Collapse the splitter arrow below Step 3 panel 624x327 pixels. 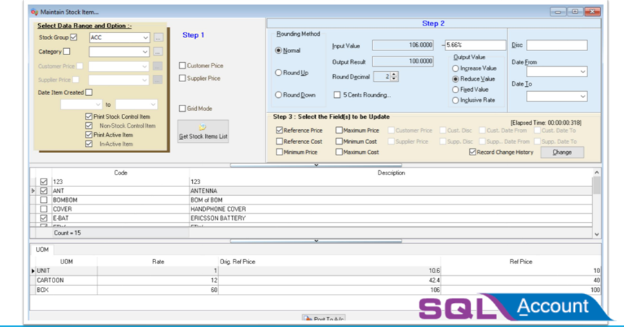click(316, 165)
